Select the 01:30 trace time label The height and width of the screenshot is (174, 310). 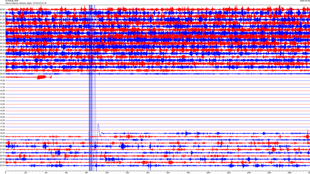tap(2, 20)
